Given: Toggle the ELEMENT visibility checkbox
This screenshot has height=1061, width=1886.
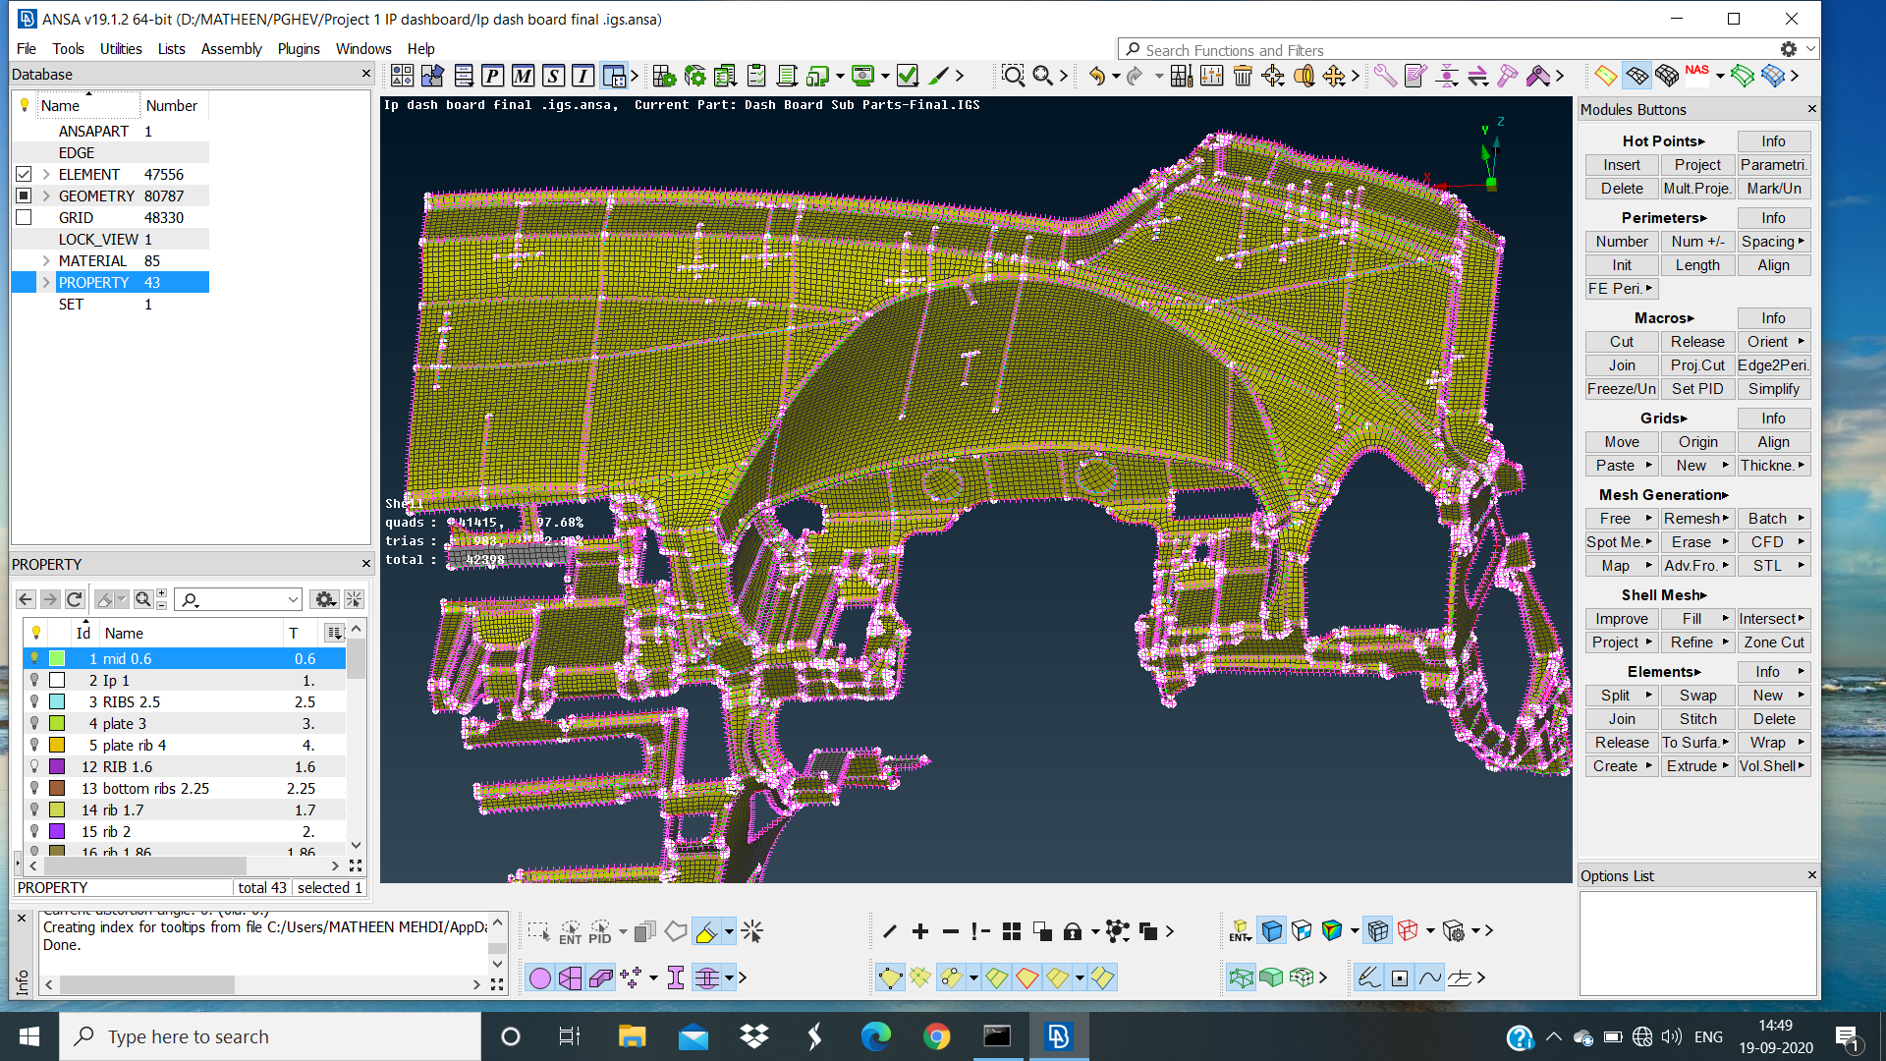Looking at the screenshot, I should click(x=24, y=174).
